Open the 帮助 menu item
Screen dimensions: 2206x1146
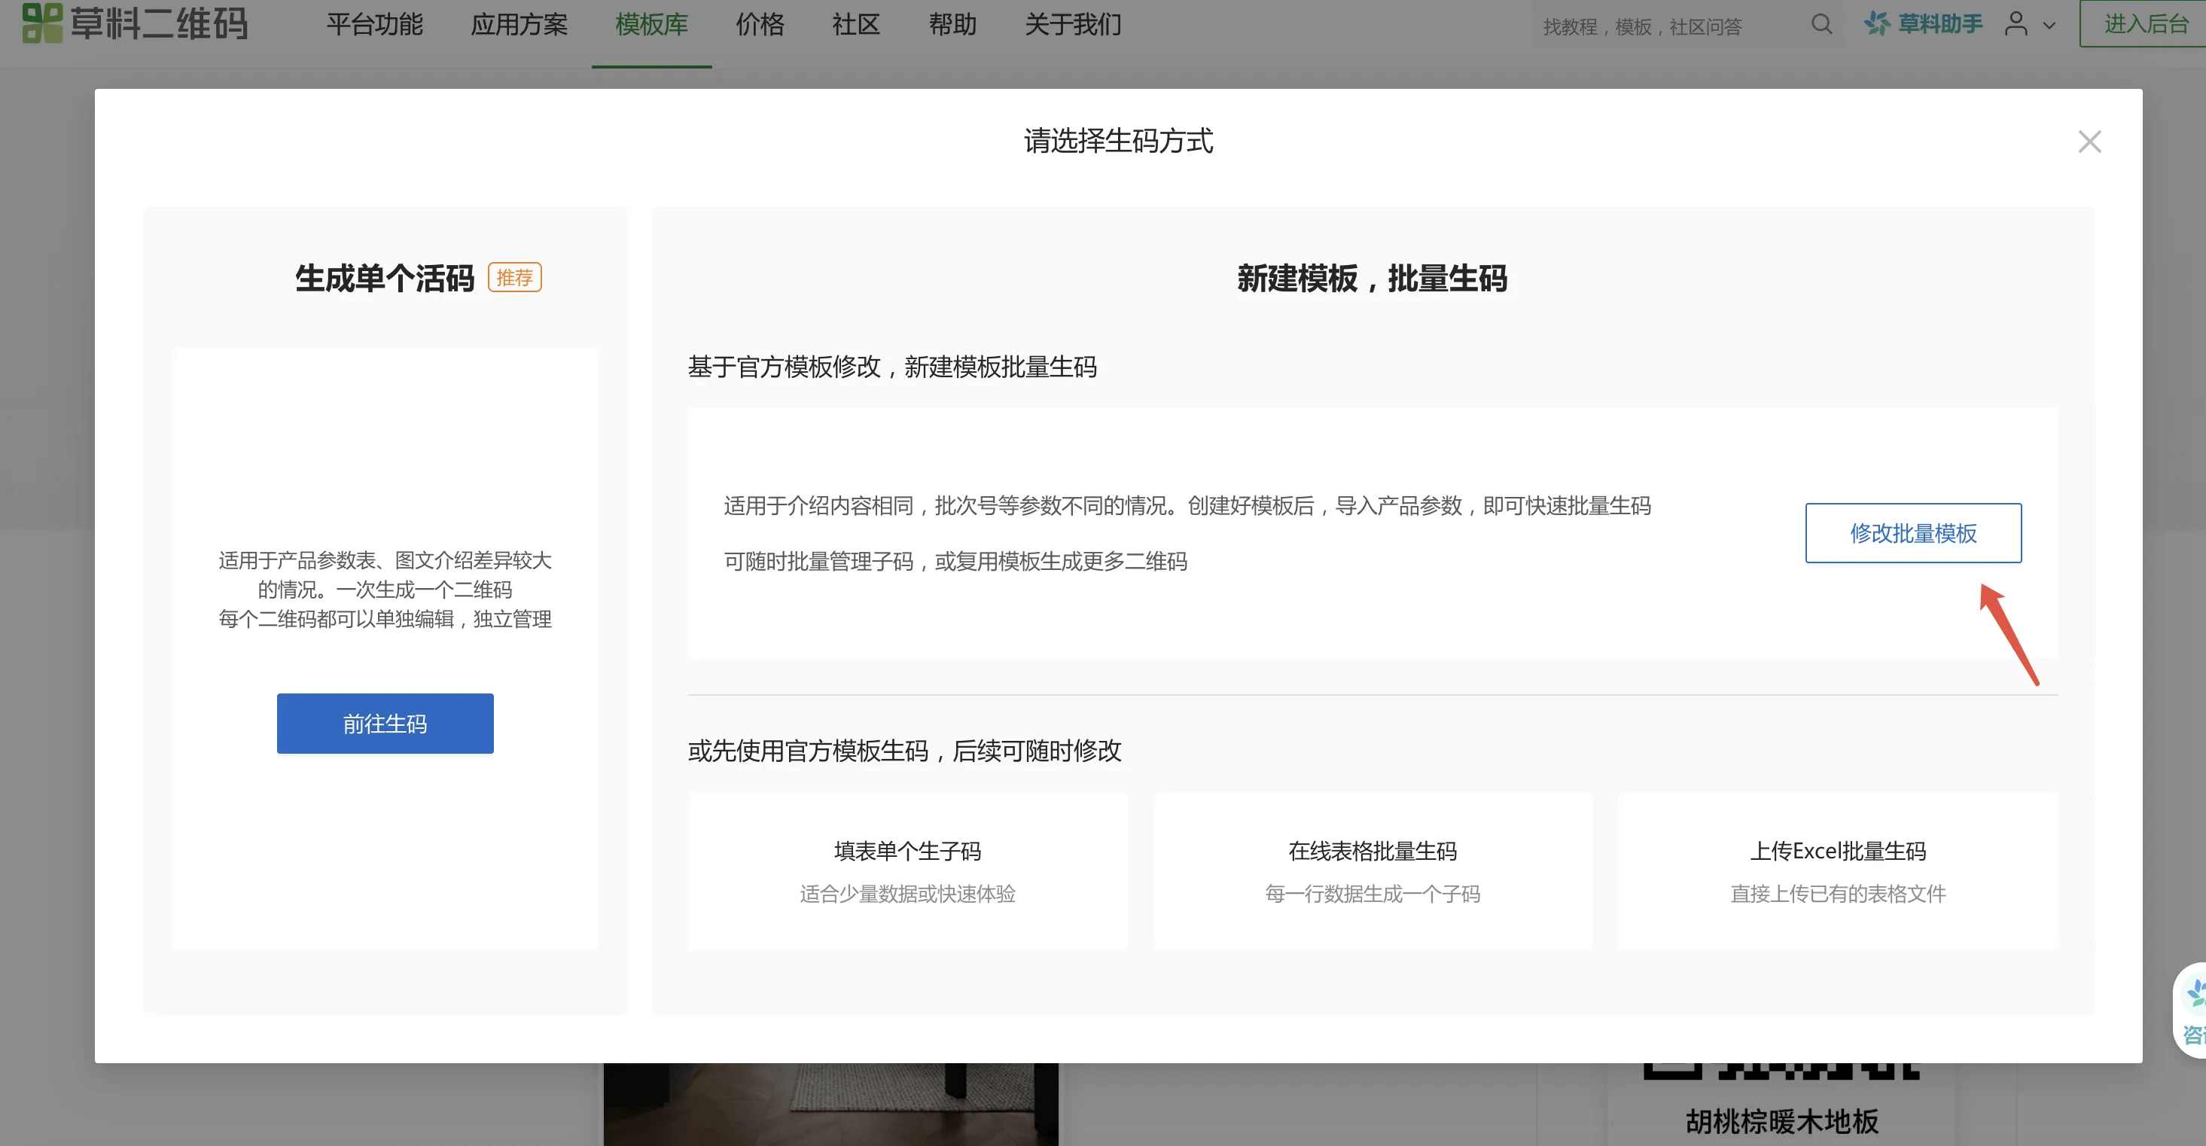coord(953,24)
